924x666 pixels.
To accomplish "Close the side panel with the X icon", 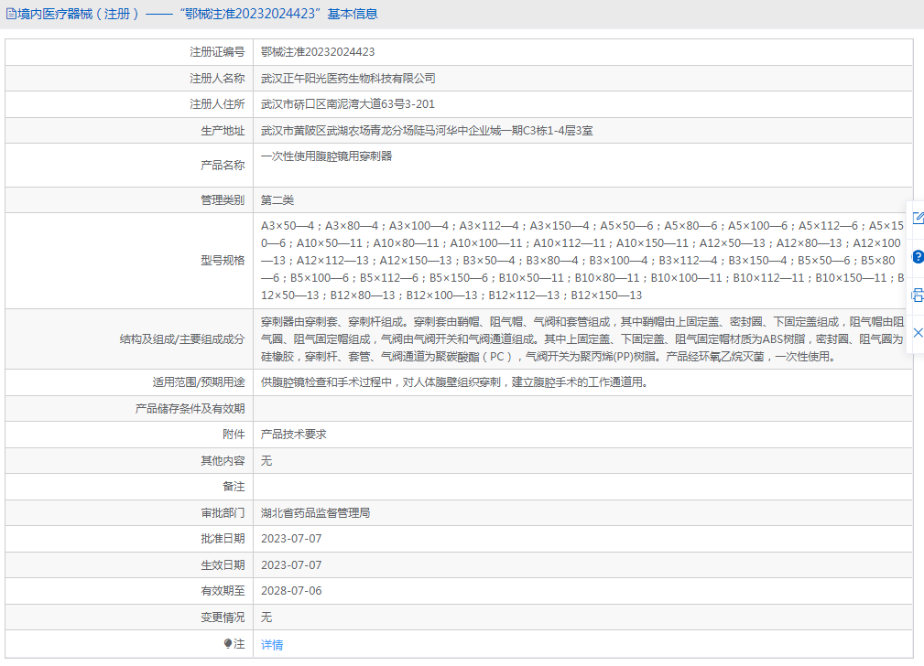I will click(x=919, y=333).
